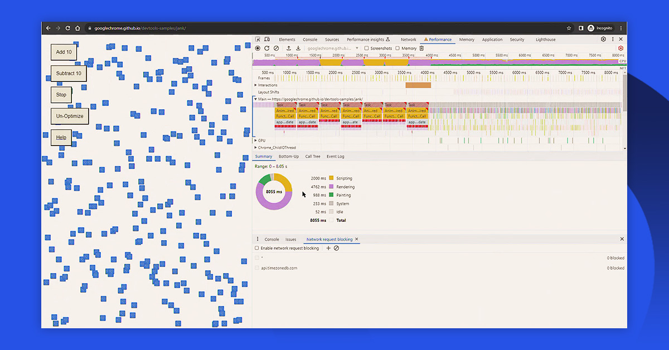Switch to the Bottom-Up tab
The width and height of the screenshot is (669, 350).
(x=289, y=157)
